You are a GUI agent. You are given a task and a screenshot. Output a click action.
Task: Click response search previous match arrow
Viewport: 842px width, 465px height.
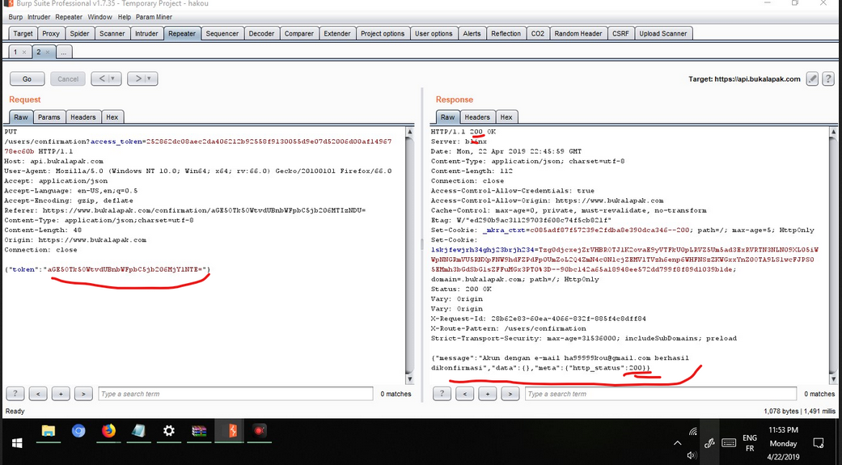point(464,394)
